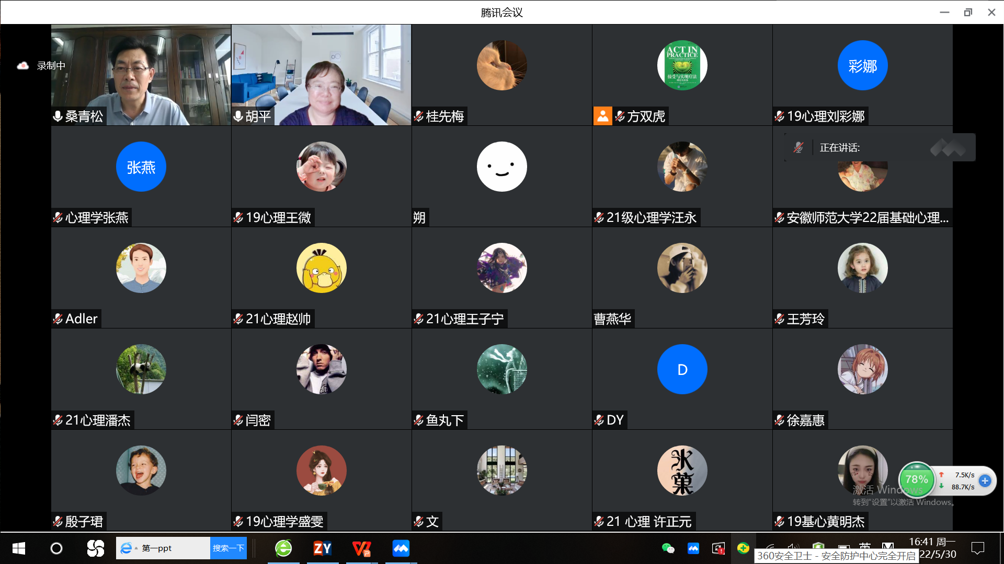
Task: Click the 搜索一下 search button
Action: coord(228,548)
